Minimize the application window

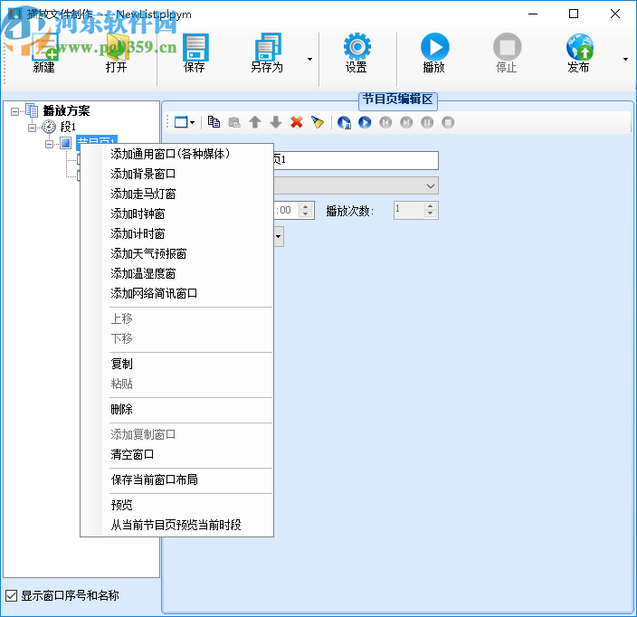[x=533, y=14]
